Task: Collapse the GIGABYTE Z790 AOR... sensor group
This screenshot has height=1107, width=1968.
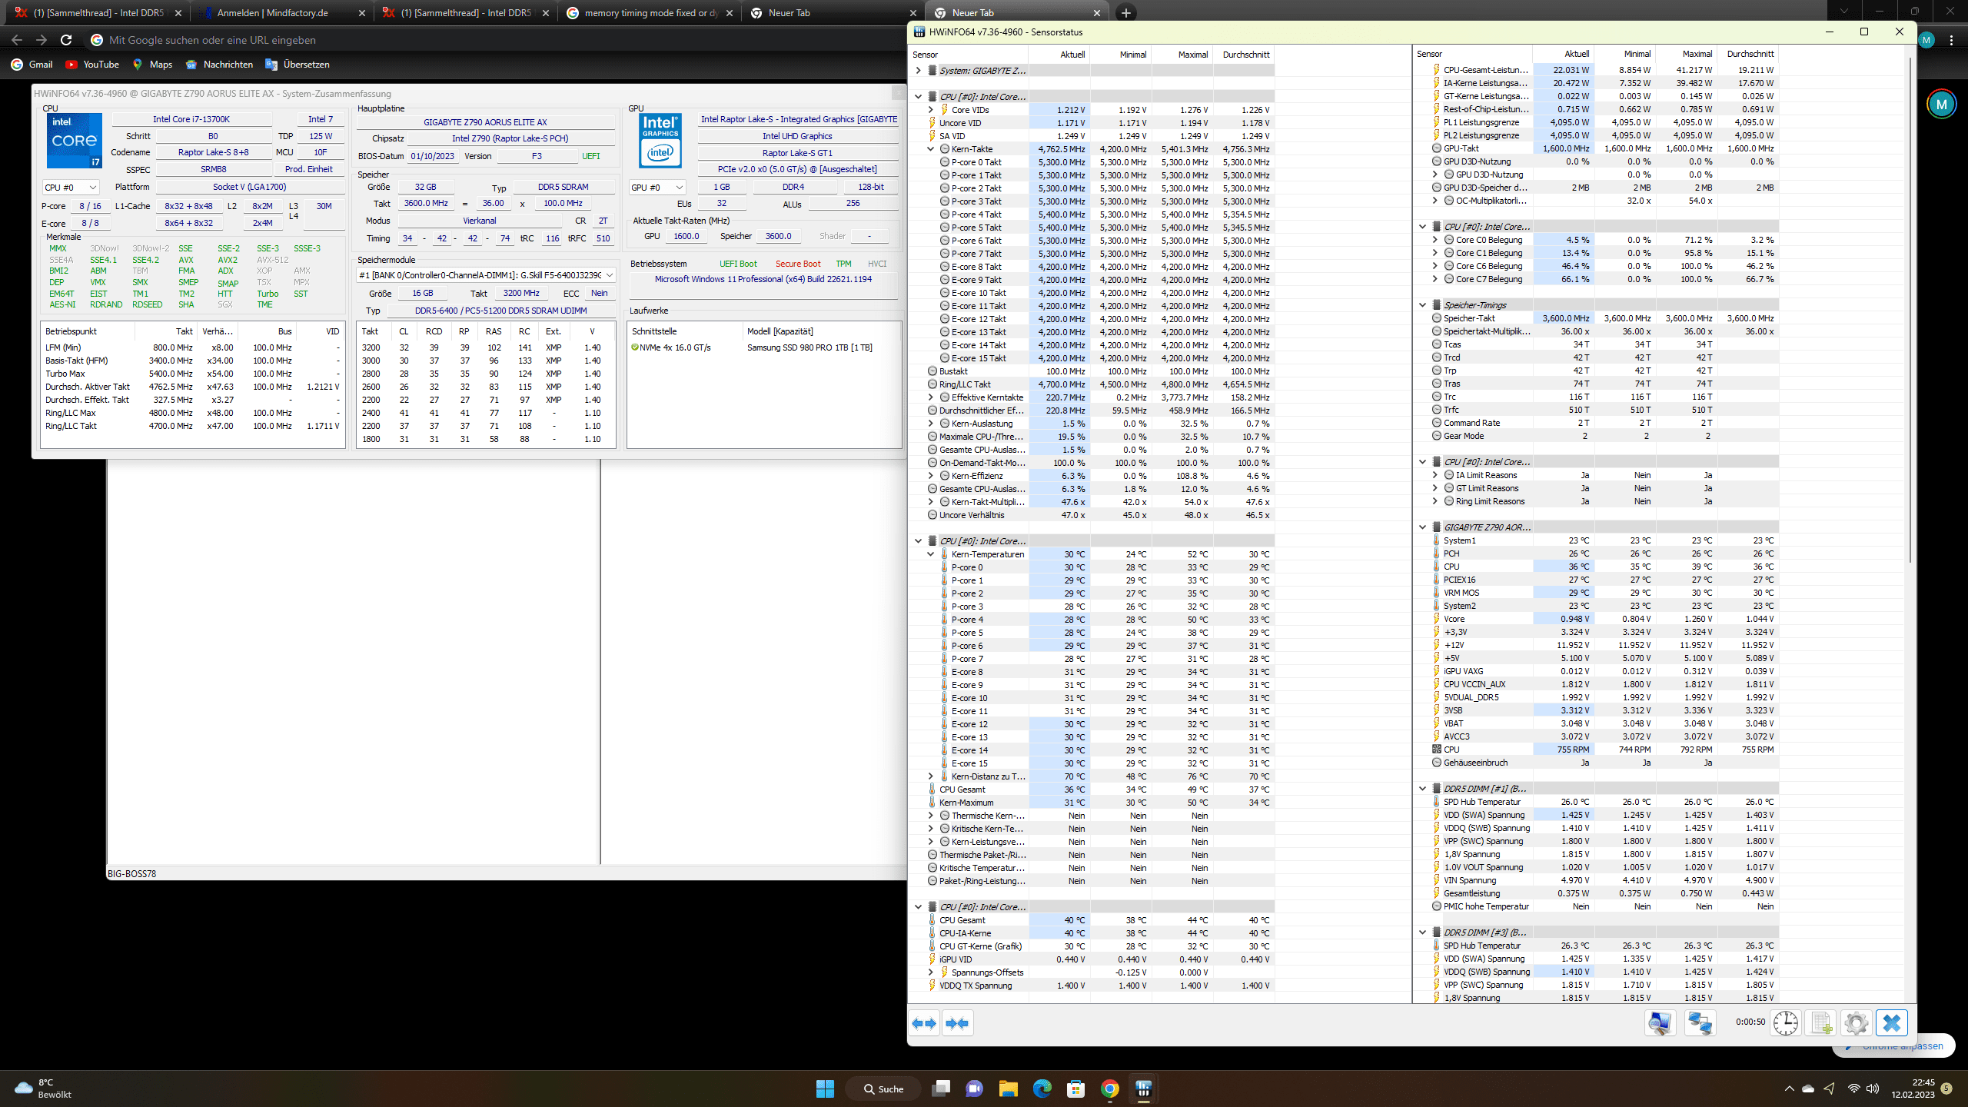Action: pyautogui.click(x=1422, y=527)
